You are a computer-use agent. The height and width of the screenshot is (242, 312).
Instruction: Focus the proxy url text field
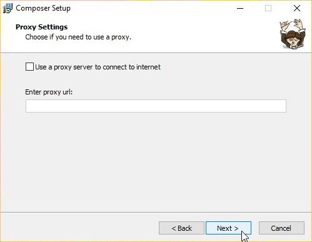[x=156, y=106]
